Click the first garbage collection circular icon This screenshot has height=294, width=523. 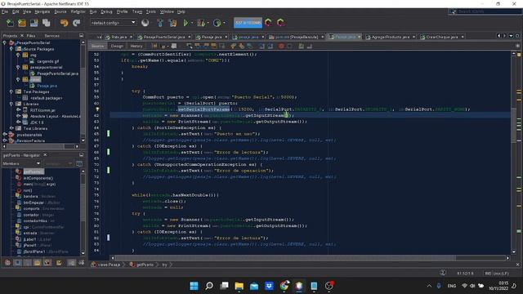tap(268, 23)
